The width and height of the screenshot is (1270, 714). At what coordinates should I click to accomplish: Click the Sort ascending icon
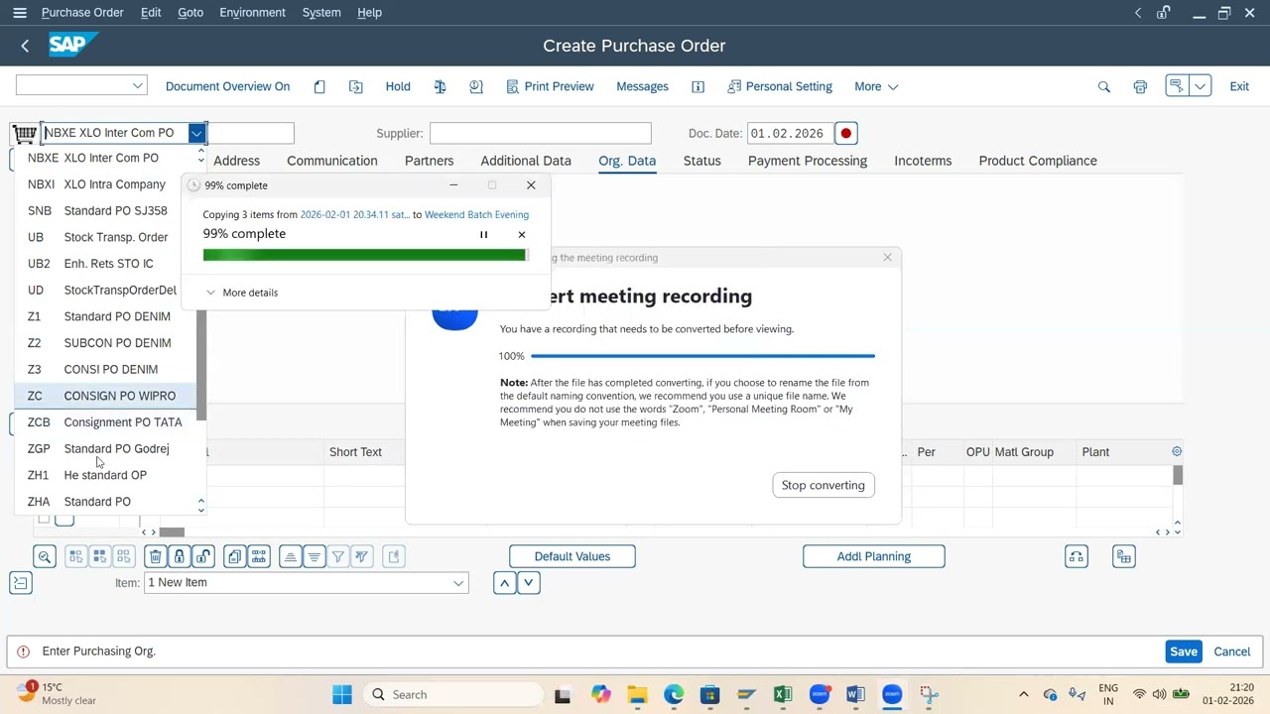tap(291, 556)
